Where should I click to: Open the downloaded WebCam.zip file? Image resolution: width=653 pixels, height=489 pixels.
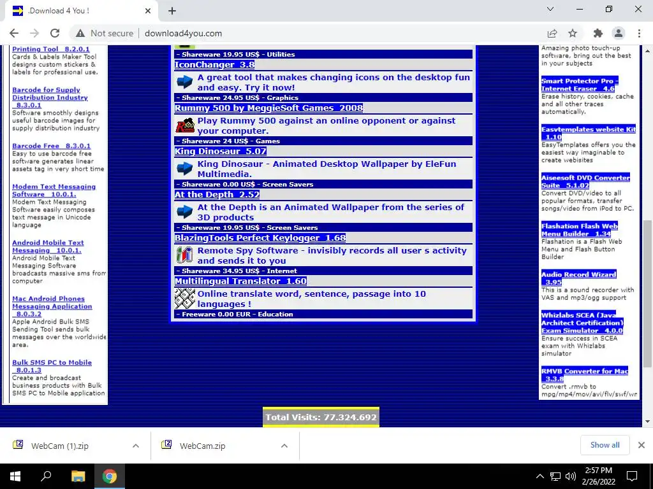(202, 446)
